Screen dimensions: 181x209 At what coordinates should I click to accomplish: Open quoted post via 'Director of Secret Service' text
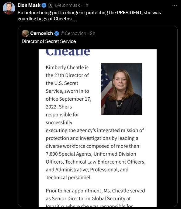coord(49,41)
